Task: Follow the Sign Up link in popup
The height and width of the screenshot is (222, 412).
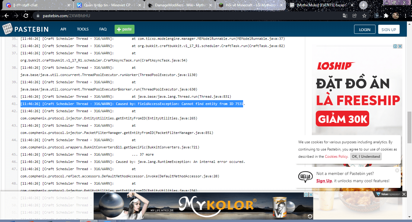Action: point(324,181)
